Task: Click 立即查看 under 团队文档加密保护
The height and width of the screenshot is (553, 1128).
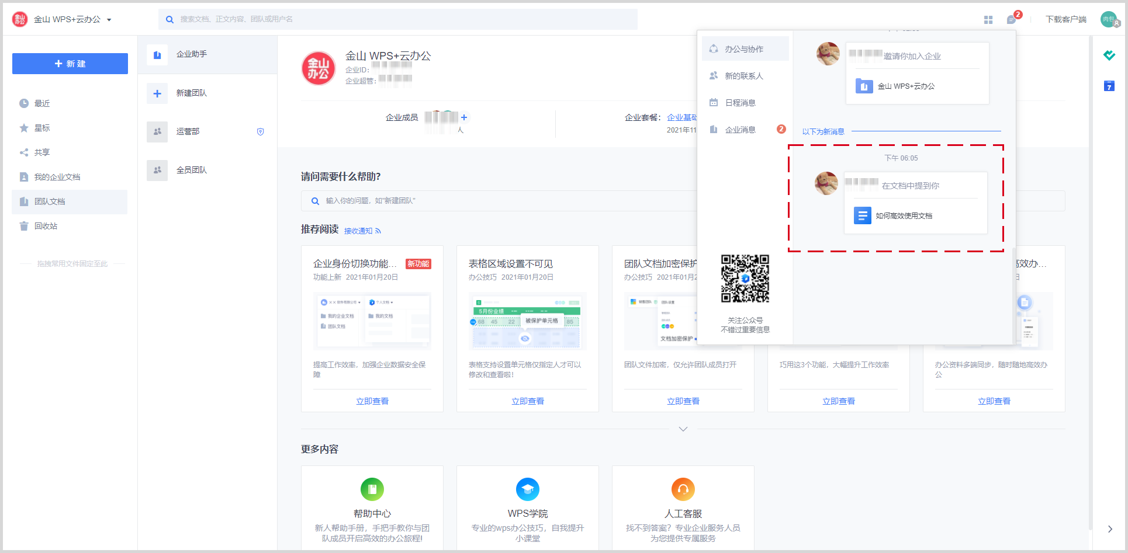Action: pos(683,401)
